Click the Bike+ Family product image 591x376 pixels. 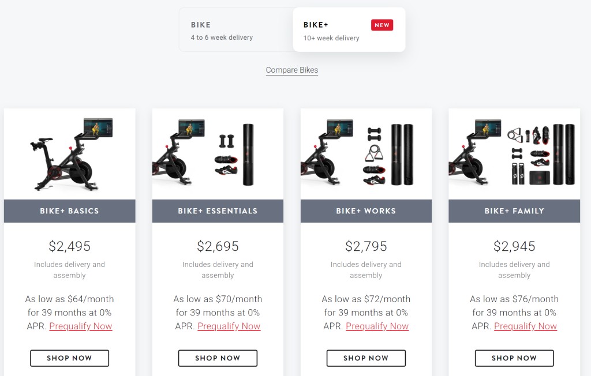(514, 153)
